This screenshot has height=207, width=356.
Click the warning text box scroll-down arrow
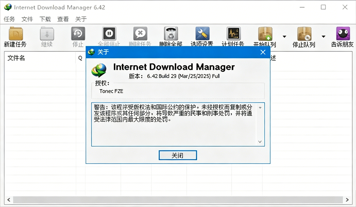click(260, 142)
